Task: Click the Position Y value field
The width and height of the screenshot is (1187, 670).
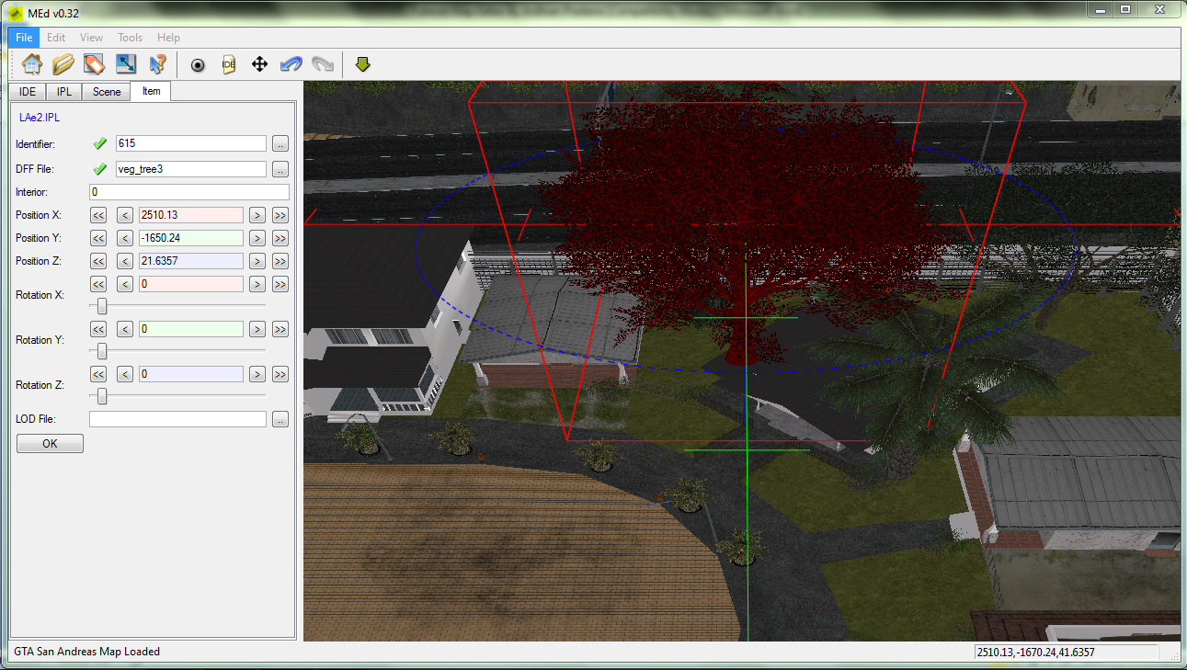Action: pyautogui.click(x=191, y=238)
